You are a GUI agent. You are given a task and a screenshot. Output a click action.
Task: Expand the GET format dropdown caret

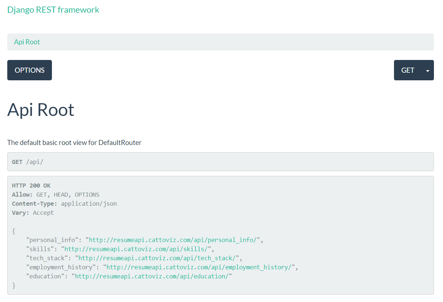[427, 71]
